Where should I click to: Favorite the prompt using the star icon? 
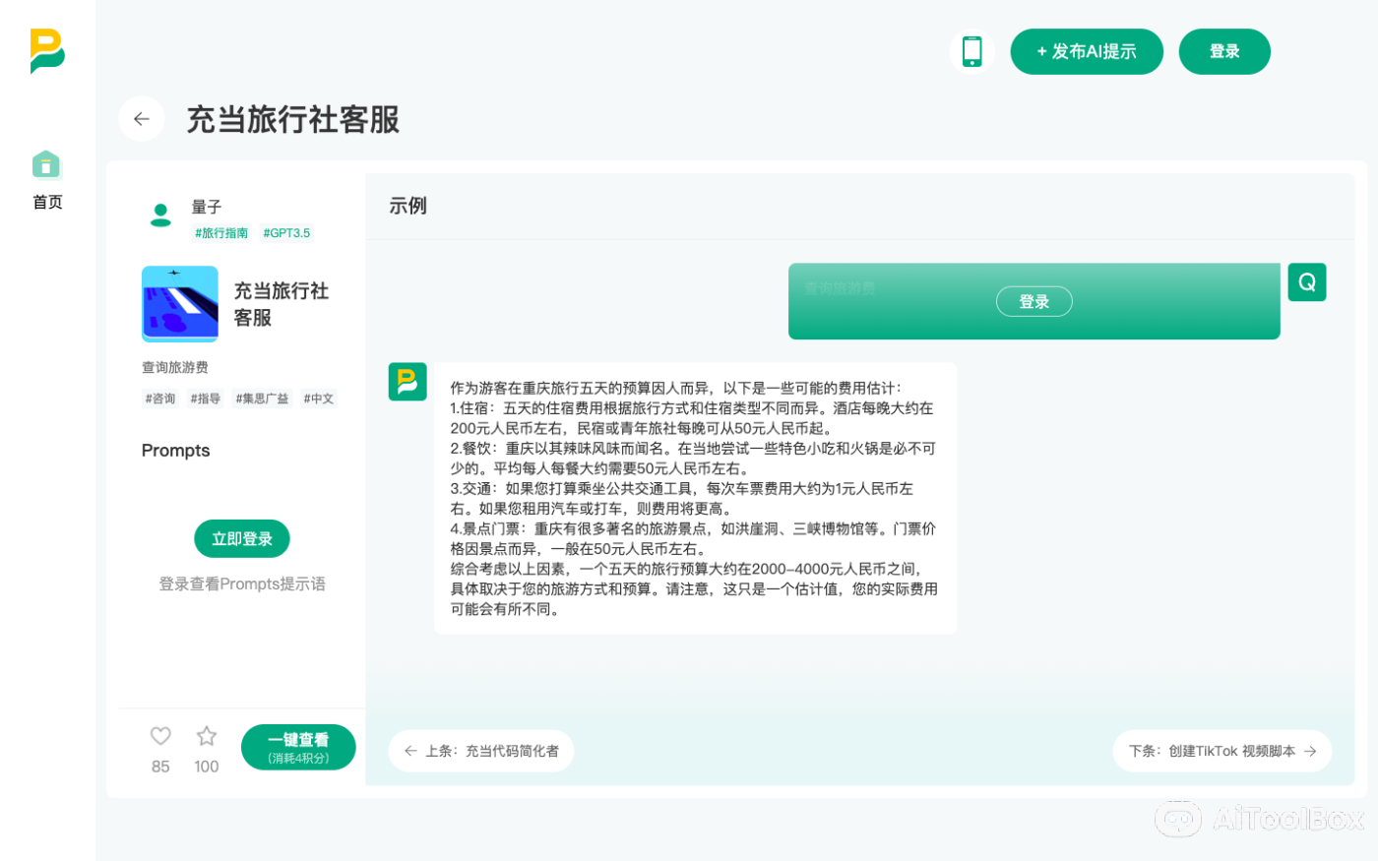[206, 735]
